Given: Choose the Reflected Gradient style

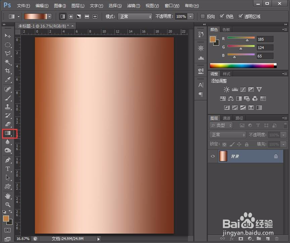Looking at the screenshot, I should [x=87, y=16].
